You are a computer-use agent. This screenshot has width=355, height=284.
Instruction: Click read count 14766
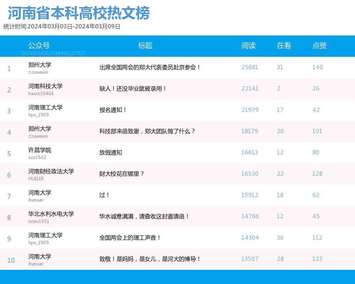click(250, 216)
